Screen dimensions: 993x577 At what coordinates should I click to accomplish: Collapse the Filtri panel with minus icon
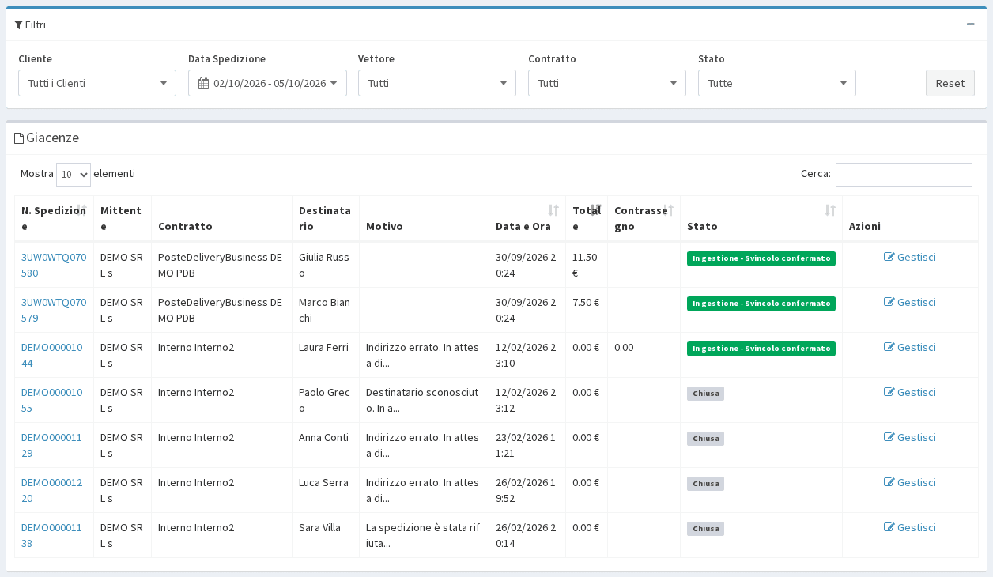point(970,25)
